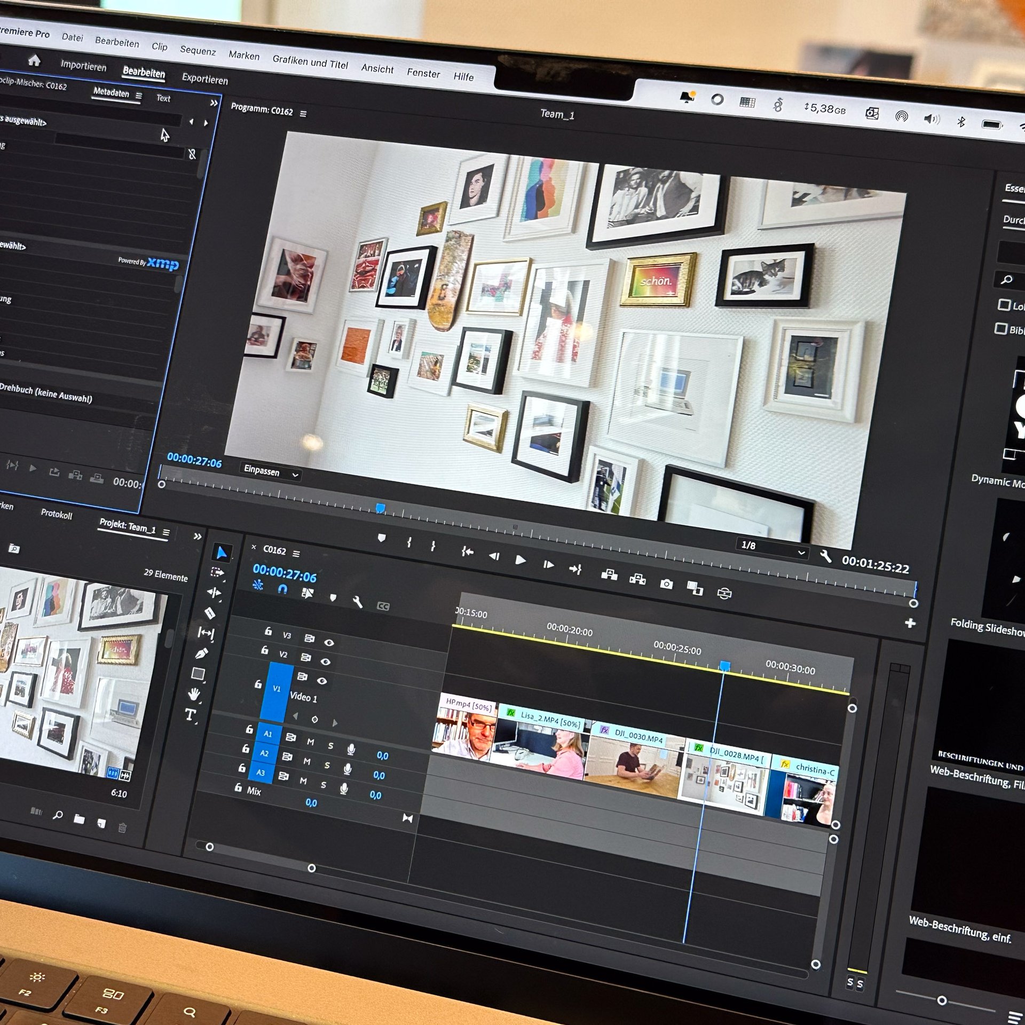Viewport: 1025px width, 1025px height.
Task: Click the Project panel trash icon
Action: coord(122,827)
